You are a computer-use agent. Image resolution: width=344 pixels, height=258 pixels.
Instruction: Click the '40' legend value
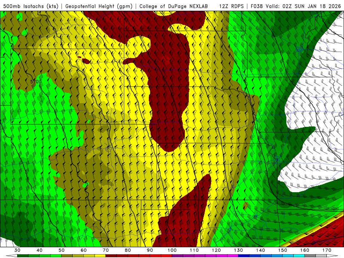click(39, 250)
